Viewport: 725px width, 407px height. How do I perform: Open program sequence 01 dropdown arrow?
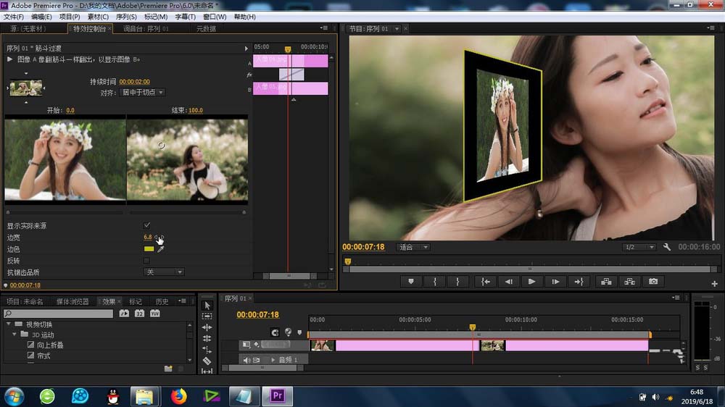[x=397, y=29]
